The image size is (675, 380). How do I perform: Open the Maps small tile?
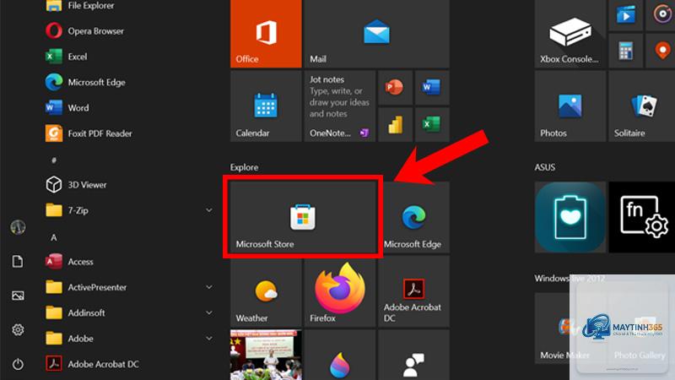661,51
